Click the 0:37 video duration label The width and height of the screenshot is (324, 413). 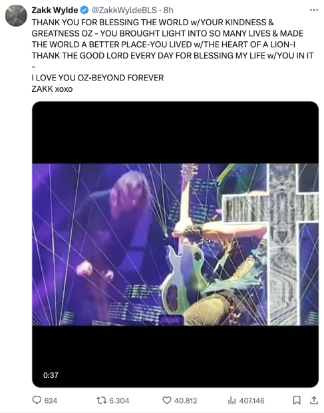pos(51,375)
